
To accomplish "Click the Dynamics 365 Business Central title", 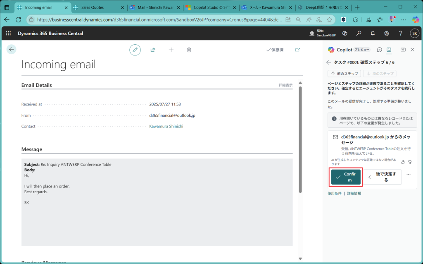I will 50,34.
